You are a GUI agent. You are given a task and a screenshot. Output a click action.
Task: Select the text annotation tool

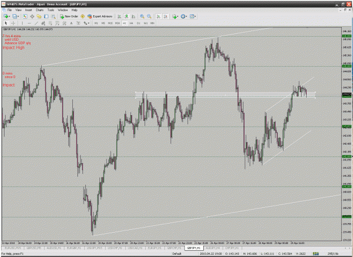point(71,23)
